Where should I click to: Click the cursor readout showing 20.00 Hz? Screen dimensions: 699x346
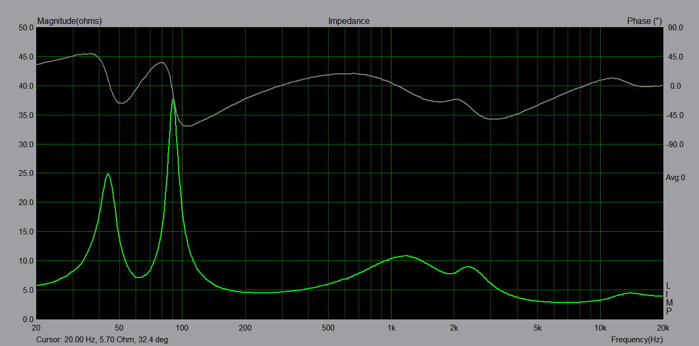[x=102, y=339]
